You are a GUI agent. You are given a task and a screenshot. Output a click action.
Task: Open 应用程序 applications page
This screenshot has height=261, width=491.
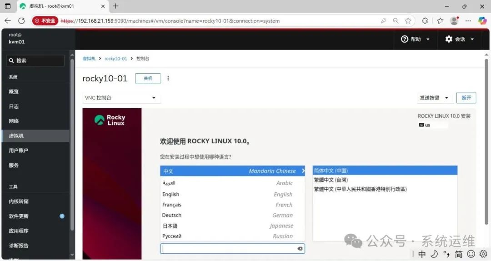[35, 231]
